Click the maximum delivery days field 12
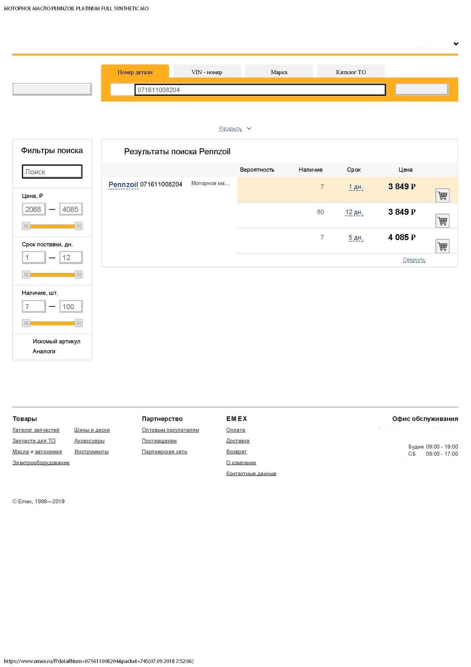This screenshot has height=667, width=471. pyautogui.click(x=71, y=258)
